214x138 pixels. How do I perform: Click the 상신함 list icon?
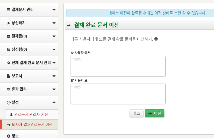pyautogui.click(x=9, y=50)
